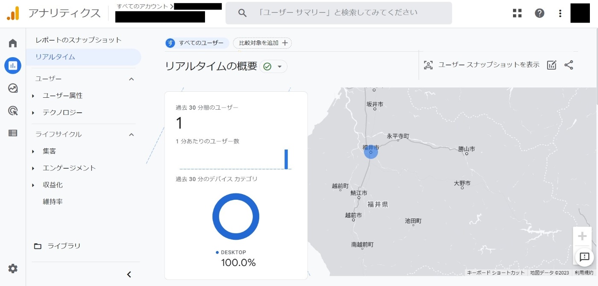The width and height of the screenshot is (598, 286).
Task: Open the Configure table icon in the rail
Action: tap(13, 133)
